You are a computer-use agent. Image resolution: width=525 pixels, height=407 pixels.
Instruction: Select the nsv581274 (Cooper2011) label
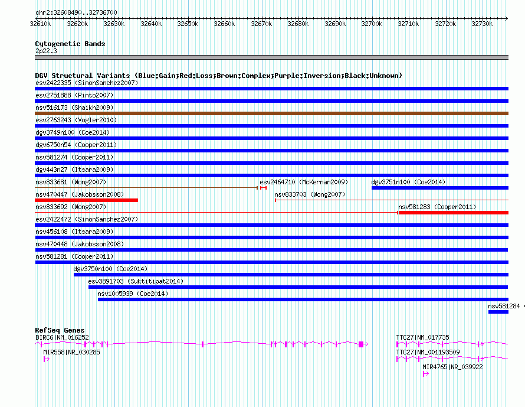pyautogui.click(x=74, y=157)
